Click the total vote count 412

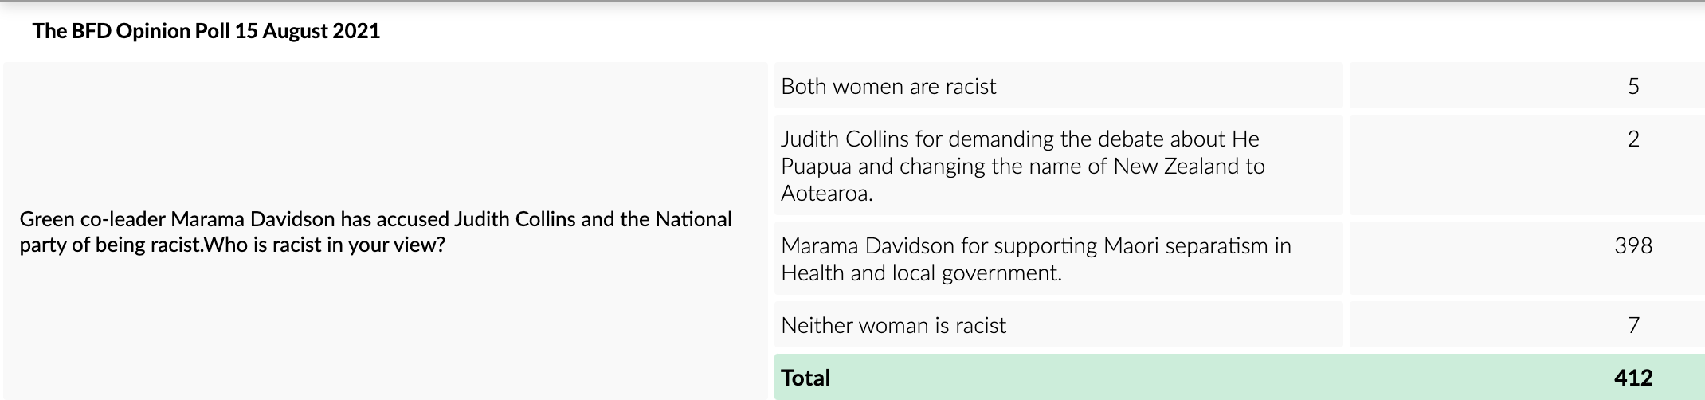[x=1632, y=378]
